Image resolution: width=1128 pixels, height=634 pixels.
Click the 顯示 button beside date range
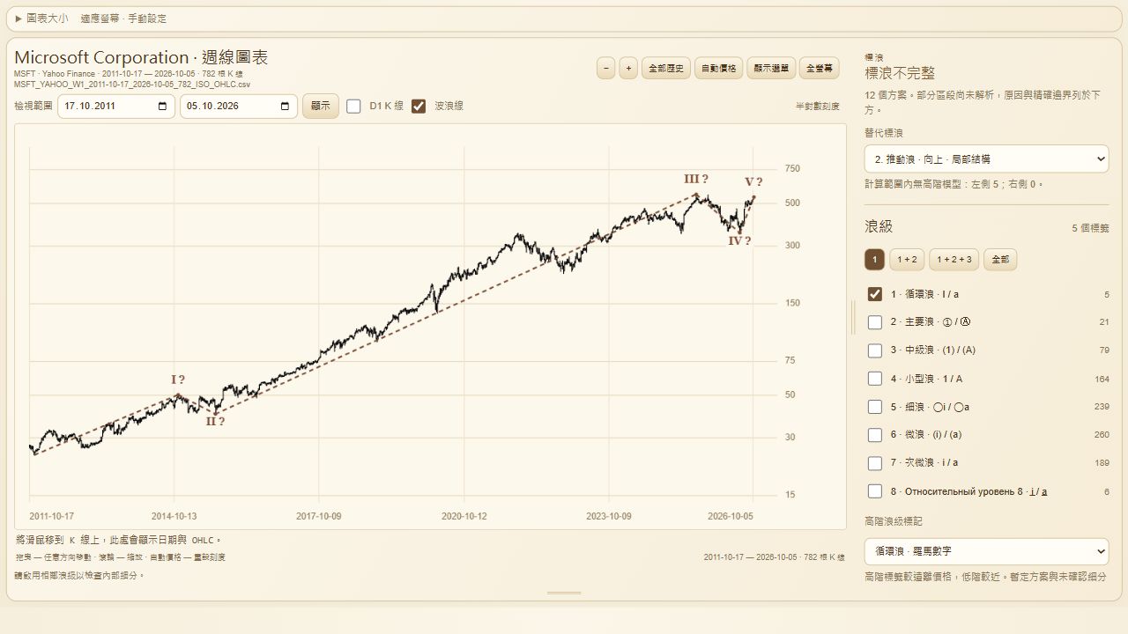click(x=321, y=106)
